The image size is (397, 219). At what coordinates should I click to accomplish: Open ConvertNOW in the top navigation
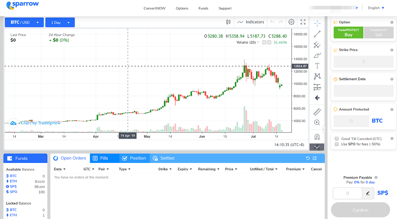pyautogui.click(x=155, y=8)
